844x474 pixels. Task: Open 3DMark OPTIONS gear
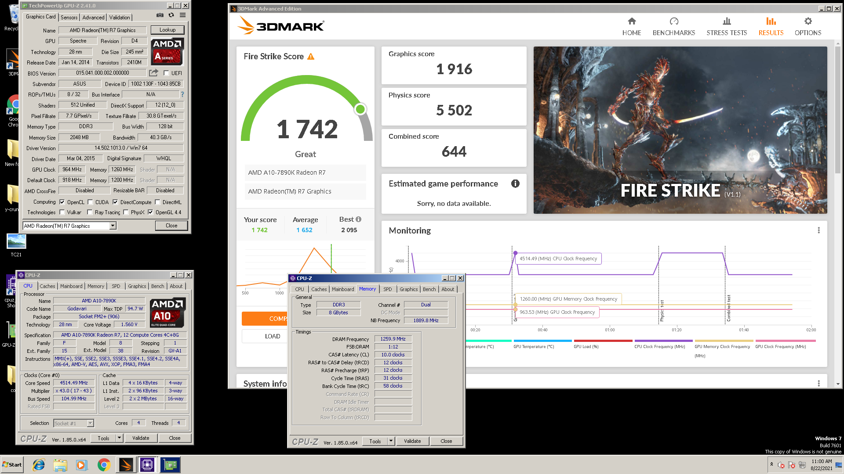click(x=808, y=26)
